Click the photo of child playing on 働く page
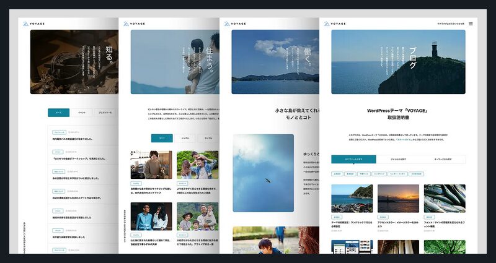This screenshot has height=263, width=496. (276, 240)
